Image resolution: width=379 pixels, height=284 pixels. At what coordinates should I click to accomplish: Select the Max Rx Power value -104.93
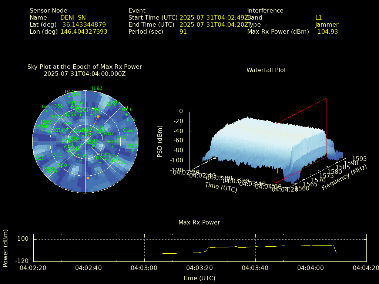click(326, 32)
